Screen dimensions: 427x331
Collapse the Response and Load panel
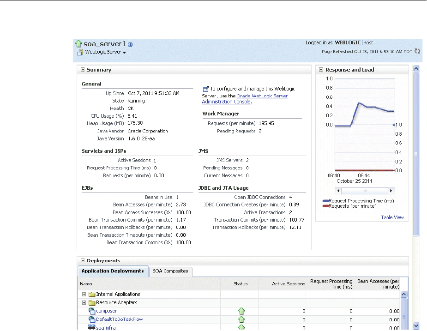click(321, 70)
